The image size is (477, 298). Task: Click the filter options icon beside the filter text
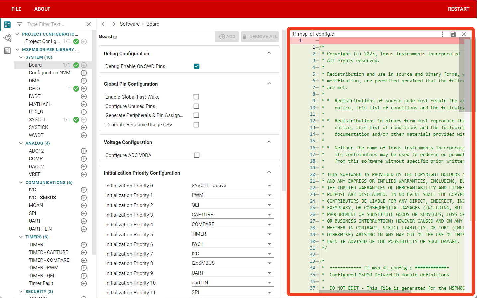[20, 24]
